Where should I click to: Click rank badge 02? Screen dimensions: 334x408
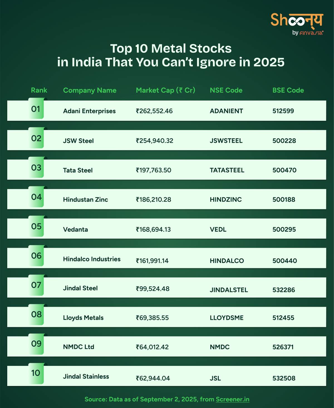[36, 138]
